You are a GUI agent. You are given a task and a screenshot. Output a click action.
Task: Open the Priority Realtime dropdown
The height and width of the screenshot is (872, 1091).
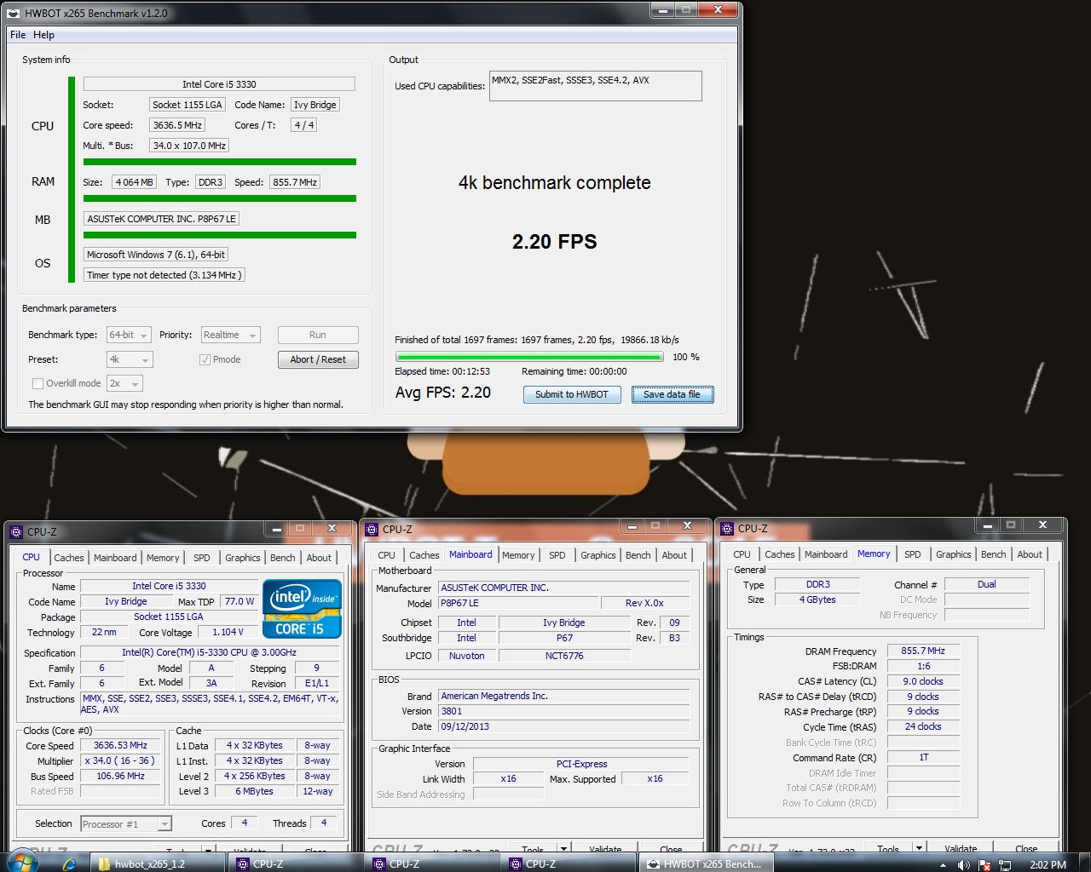click(229, 336)
